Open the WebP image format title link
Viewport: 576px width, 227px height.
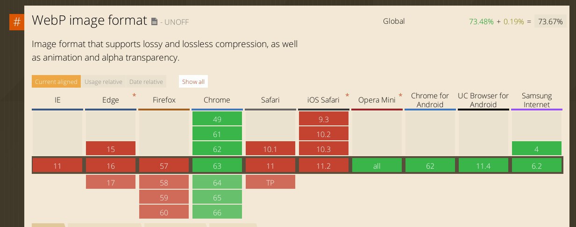(89, 21)
